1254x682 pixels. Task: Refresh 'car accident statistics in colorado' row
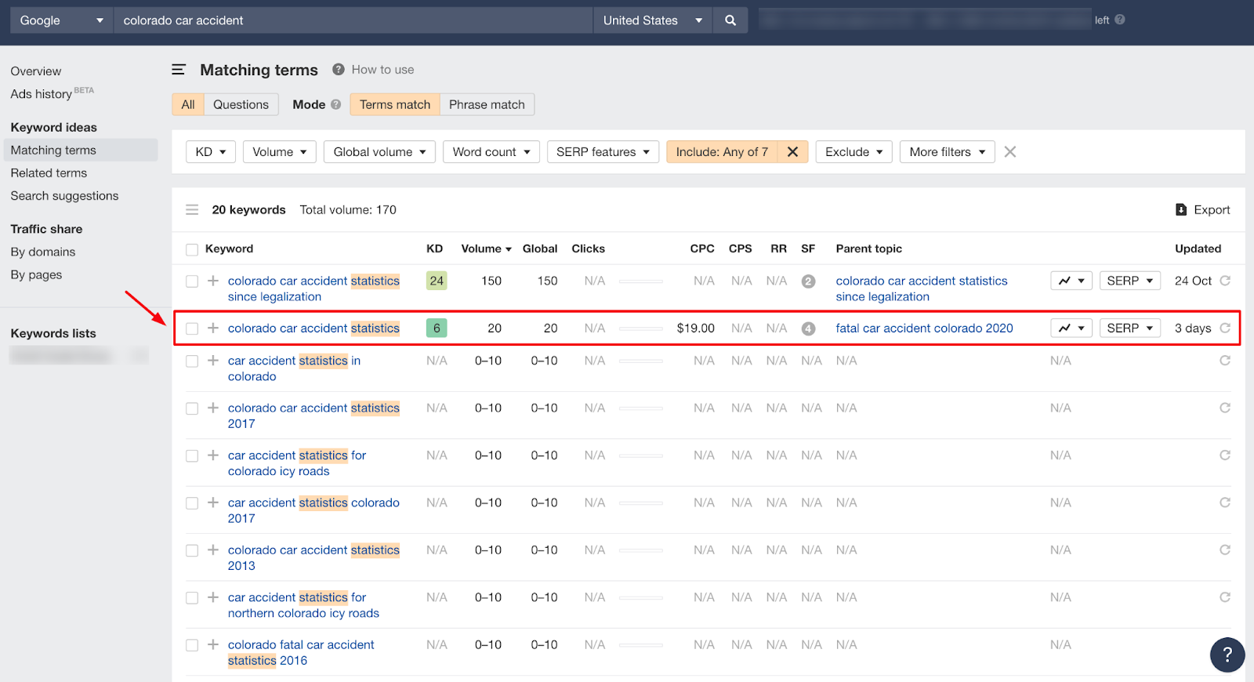[x=1225, y=361]
